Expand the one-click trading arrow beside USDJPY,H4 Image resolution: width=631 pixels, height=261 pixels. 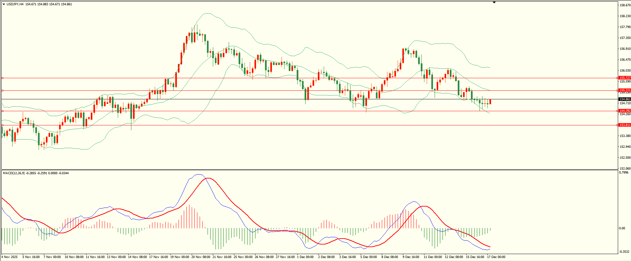point(4,4)
